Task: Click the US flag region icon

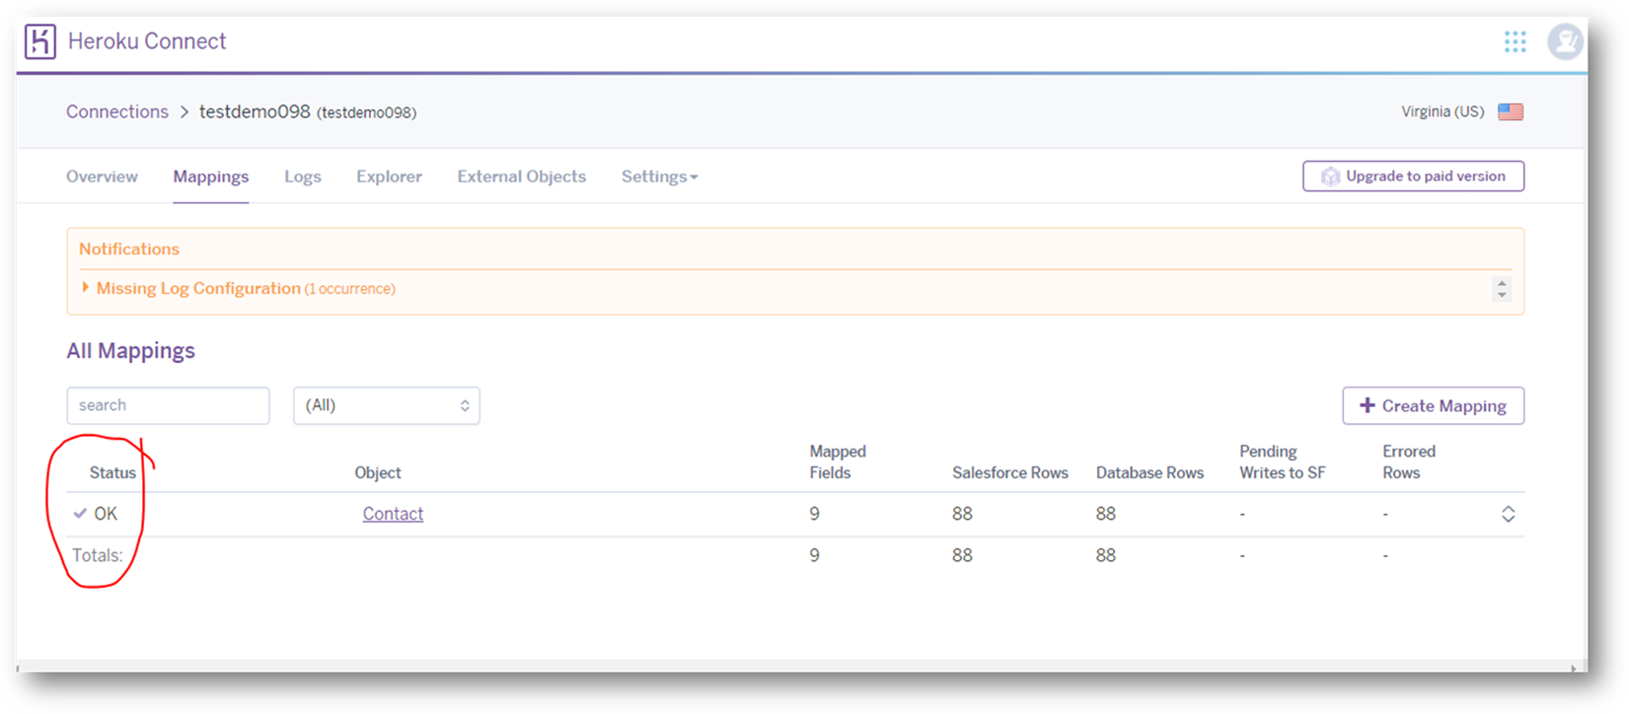Action: click(1511, 111)
